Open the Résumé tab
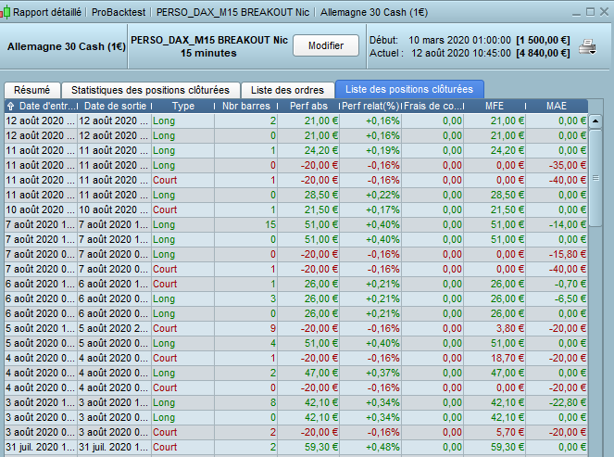This screenshot has width=614, height=457. 32,90
